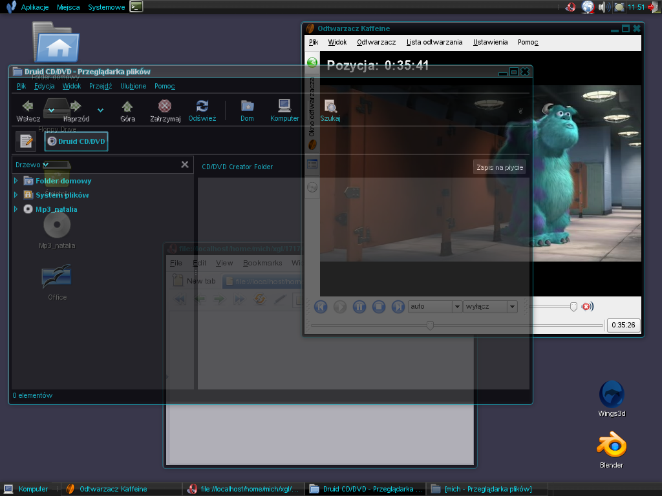The image size is (662, 496).
Task: Click the Kaffeine play button
Action: click(340, 307)
